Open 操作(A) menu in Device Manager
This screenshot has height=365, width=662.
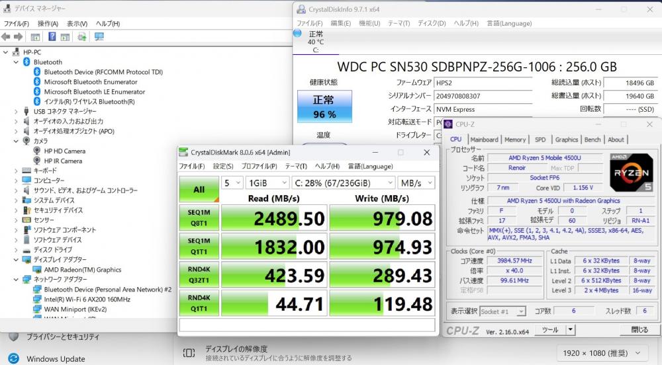(x=48, y=24)
